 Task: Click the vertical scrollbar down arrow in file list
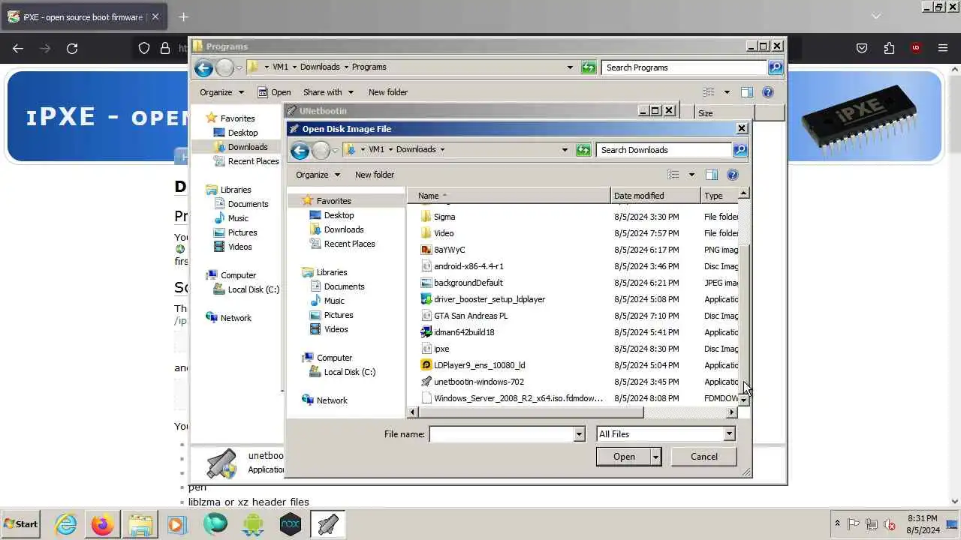(x=743, y=400)
